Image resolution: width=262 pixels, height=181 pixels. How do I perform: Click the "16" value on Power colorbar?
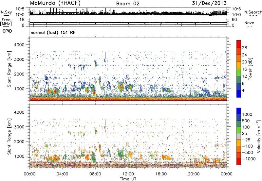click(244, 69)
